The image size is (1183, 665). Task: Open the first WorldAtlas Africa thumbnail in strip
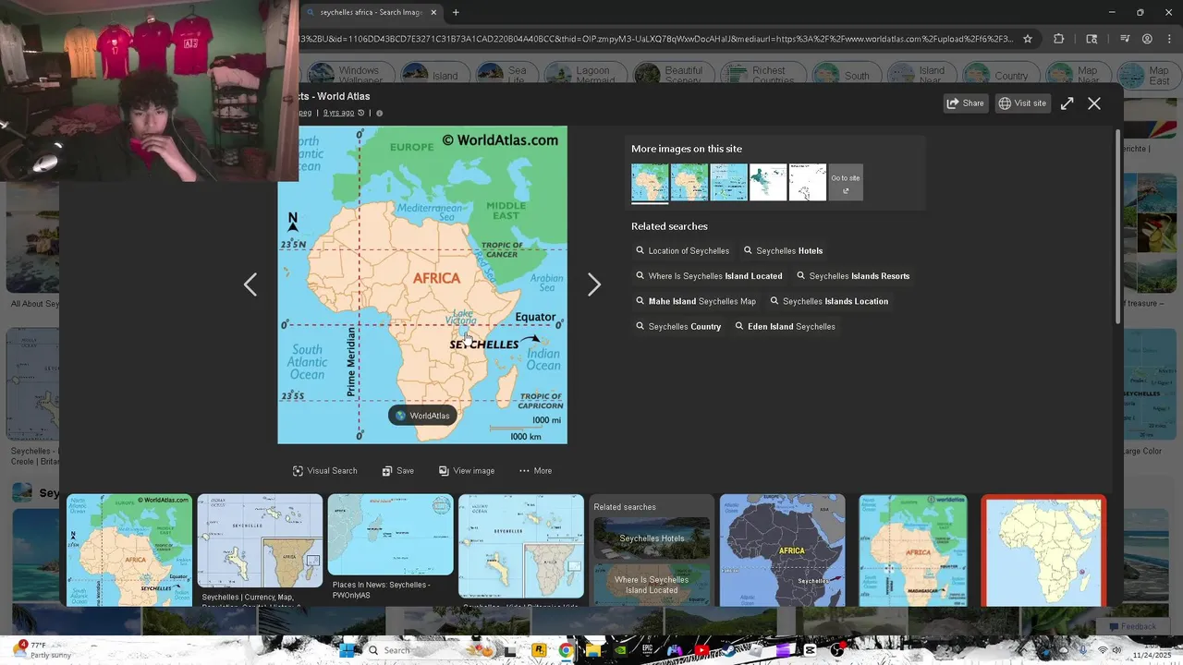(129, 550)
